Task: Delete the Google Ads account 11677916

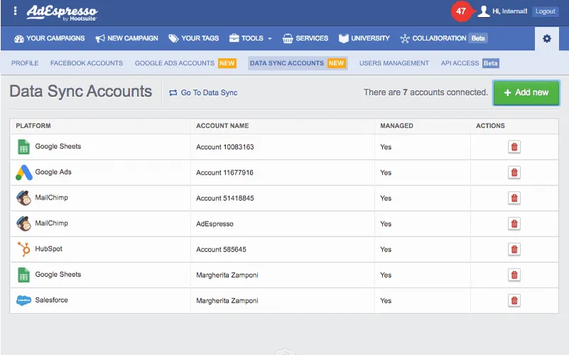Action: coord(514,173)
